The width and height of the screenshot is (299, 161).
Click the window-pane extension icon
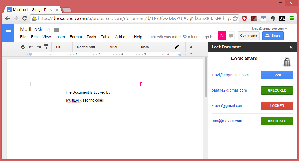point(263,19)
